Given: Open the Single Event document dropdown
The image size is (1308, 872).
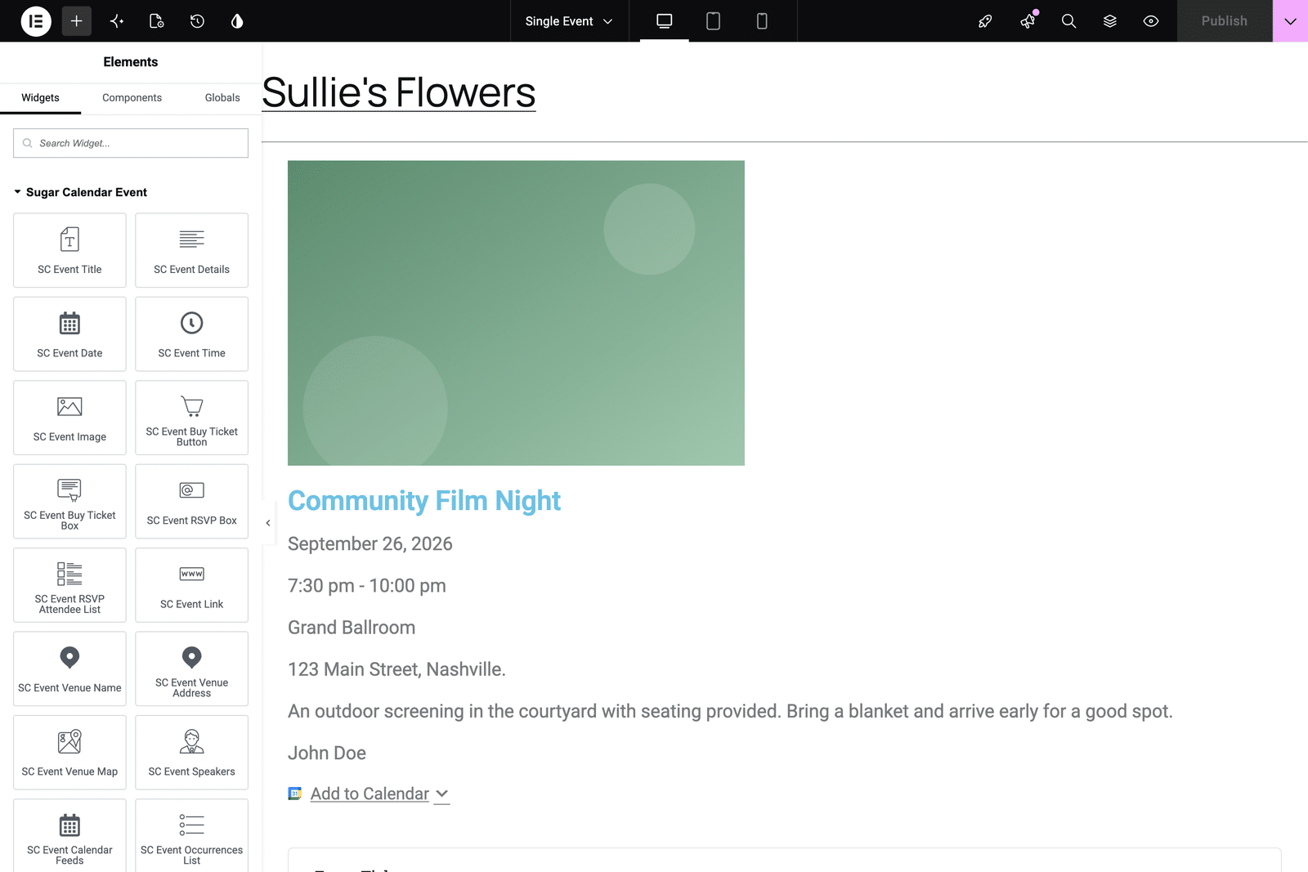Looking at the screenshot, I should click(x=569, y=21).
